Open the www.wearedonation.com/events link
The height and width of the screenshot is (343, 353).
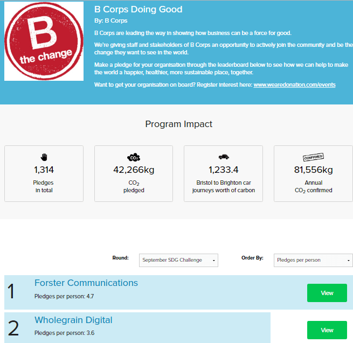pos(294,85)
